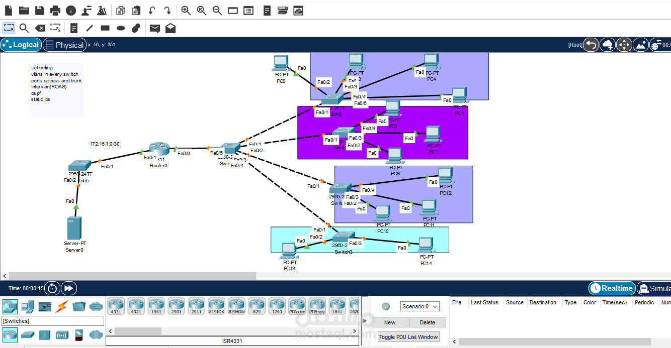Click the Delete scenario button
The image size is (671, 348).
click(427, 322)
